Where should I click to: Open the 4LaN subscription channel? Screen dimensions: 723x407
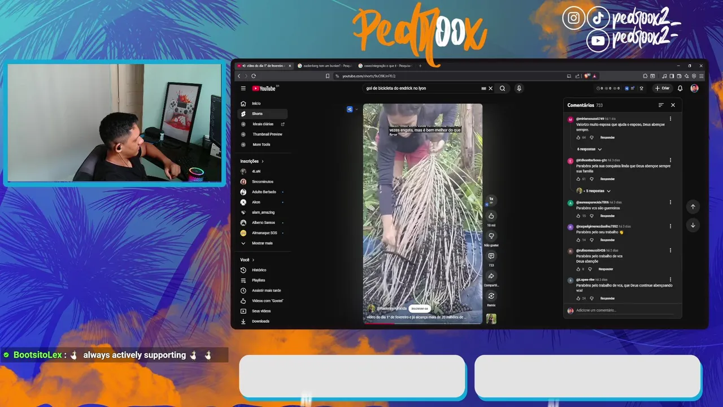click(263, 171)
